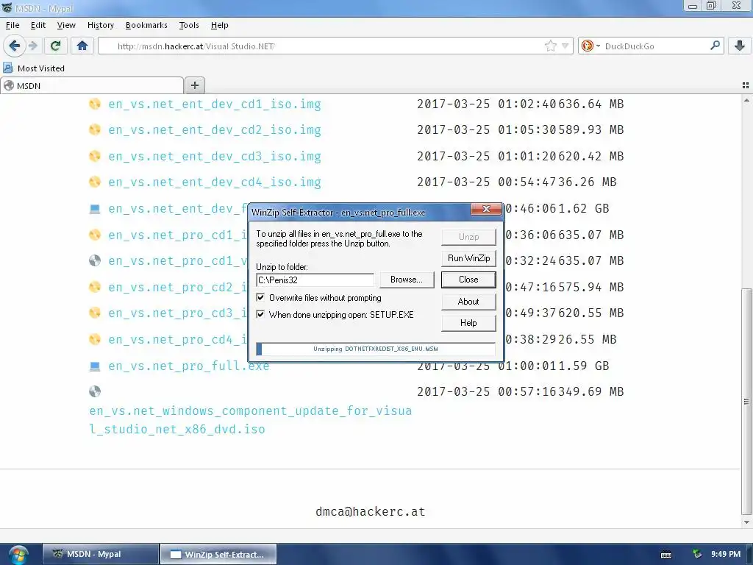Open the DuckDuckGo search engine selector
Viewport: 753px width, 565px height.
click(590, 46)
